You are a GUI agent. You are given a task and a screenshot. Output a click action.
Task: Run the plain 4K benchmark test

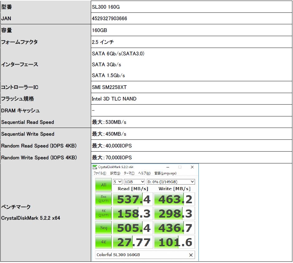[104, 242]
